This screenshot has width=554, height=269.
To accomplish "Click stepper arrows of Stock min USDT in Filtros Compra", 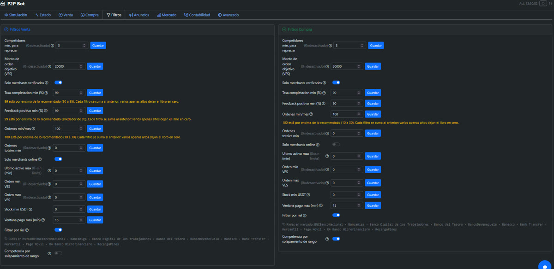I will tap(359, 195).
